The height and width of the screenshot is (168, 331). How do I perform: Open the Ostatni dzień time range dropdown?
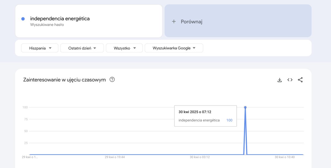click(x=82, y=48)
